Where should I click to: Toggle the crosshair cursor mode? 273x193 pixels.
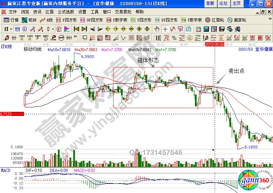(x=165, y=29)
